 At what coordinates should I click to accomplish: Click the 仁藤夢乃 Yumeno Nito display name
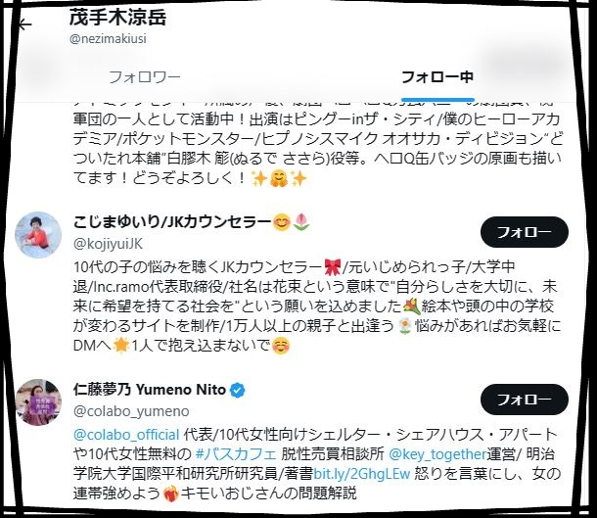(x=150, y=390)
